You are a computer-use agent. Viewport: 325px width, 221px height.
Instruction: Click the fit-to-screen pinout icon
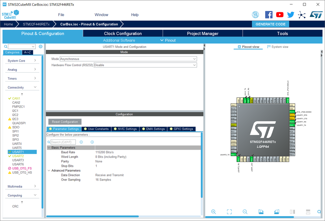point(229,212)
